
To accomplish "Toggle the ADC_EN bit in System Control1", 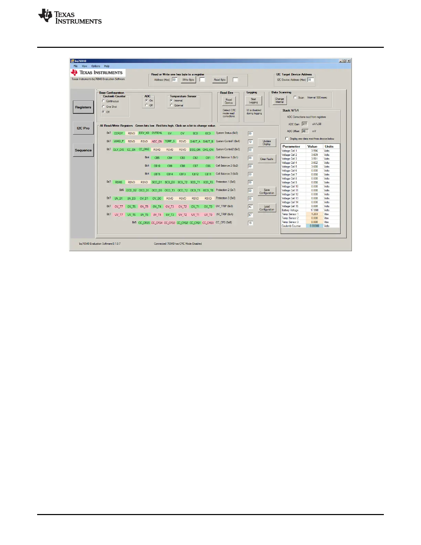I will [x=157, y=141].
